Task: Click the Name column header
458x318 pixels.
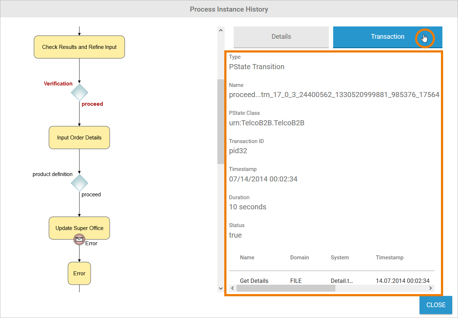Action: coord(247,258)
